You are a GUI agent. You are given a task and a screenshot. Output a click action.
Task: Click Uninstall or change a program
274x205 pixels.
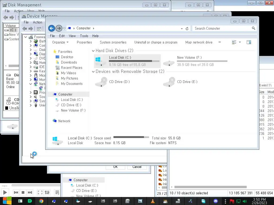(x=156, y=42)
